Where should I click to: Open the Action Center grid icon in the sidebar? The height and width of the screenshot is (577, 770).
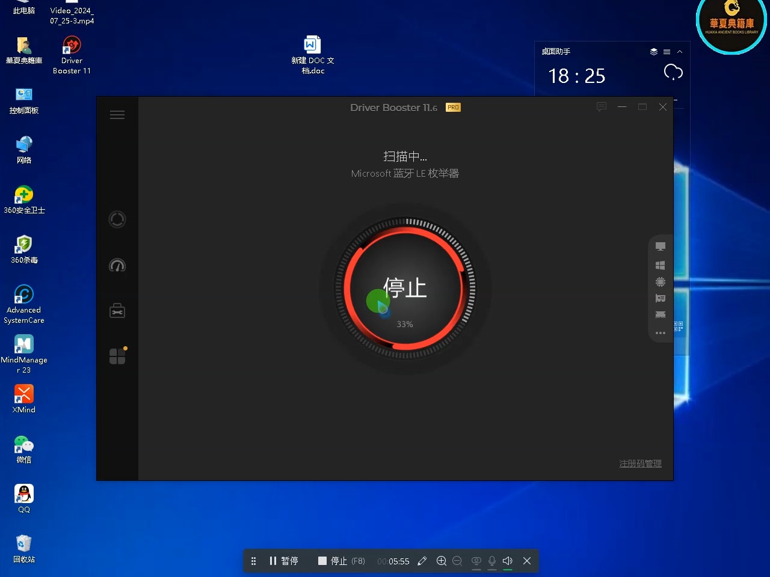click(118, 356)
